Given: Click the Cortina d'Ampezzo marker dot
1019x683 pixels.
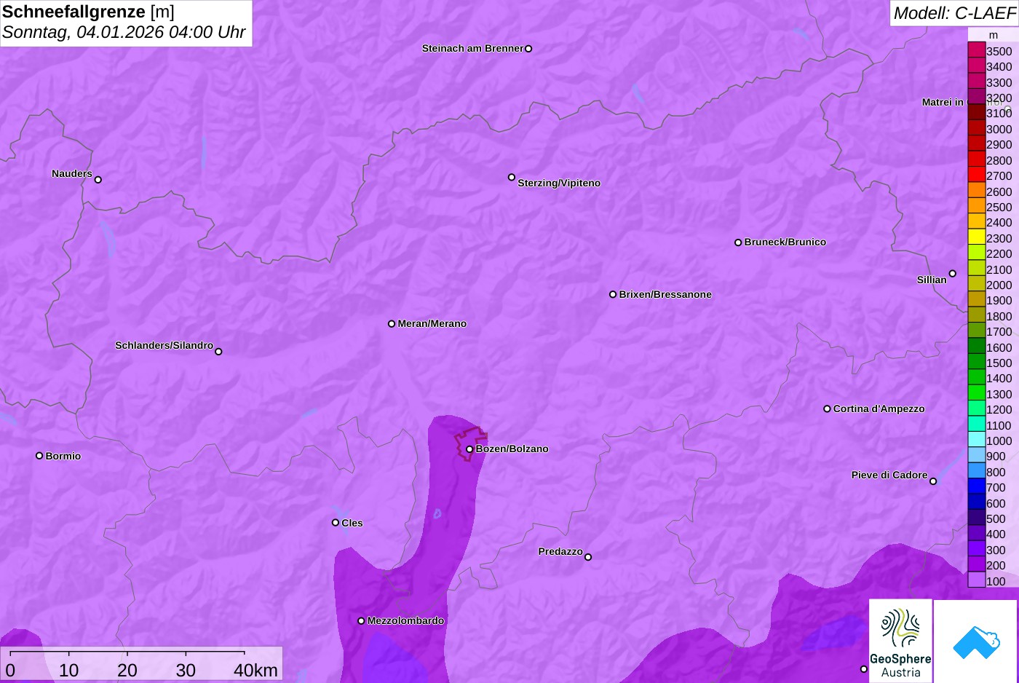Looking at the screenshot, I should point(827,408).
